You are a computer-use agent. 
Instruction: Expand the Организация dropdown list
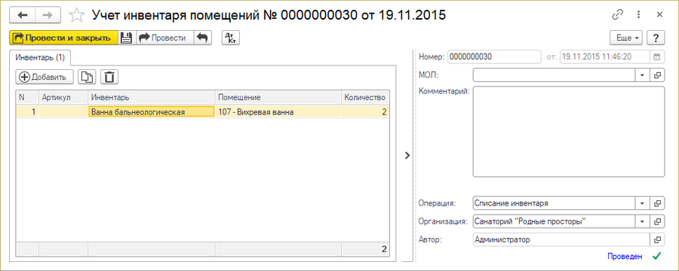pos(641,221)
